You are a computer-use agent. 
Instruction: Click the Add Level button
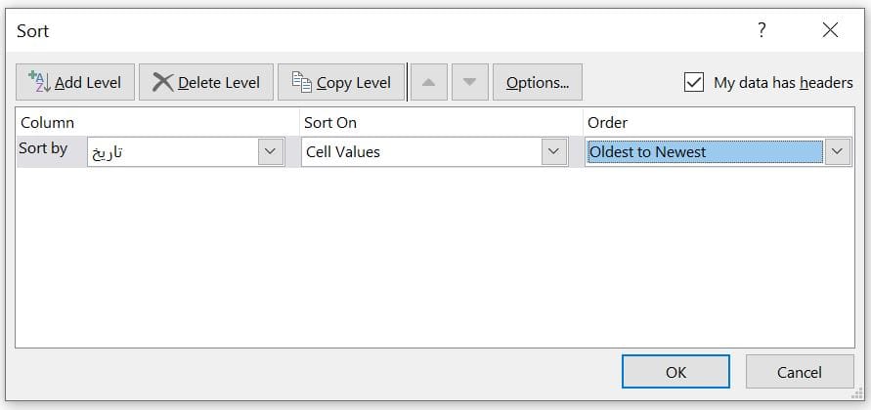[x=75, y=82]
